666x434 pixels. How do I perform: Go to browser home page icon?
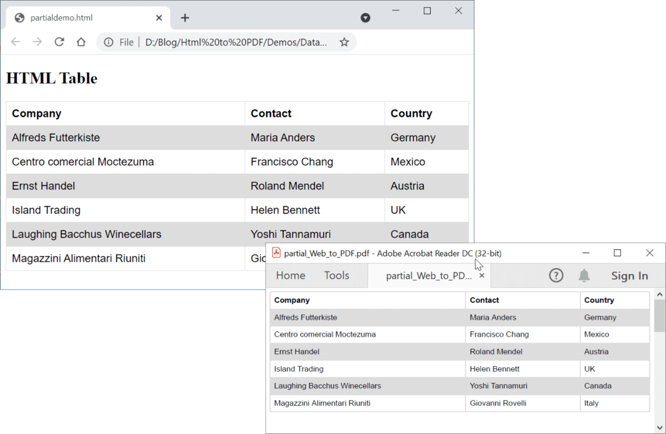(81, 42)
